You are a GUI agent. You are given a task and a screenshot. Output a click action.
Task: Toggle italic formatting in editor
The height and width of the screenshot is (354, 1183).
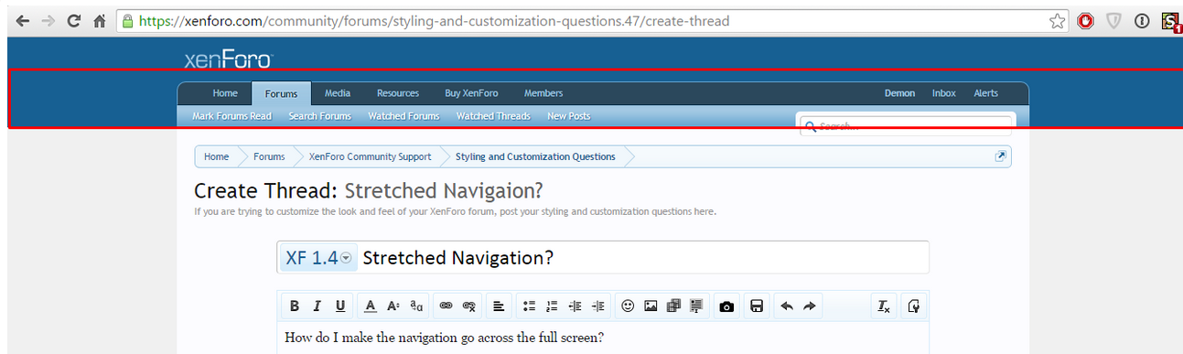(317, 306)
